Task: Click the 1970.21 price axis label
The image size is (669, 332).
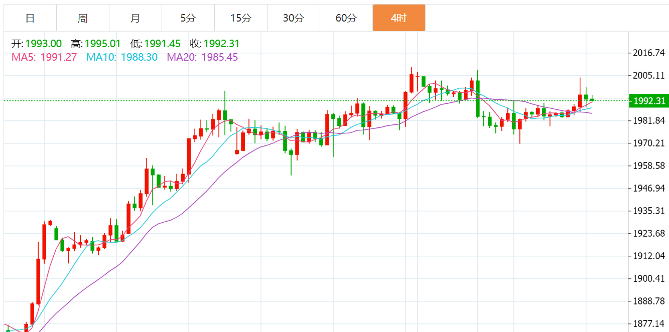Action: click(x=649, y=143)
